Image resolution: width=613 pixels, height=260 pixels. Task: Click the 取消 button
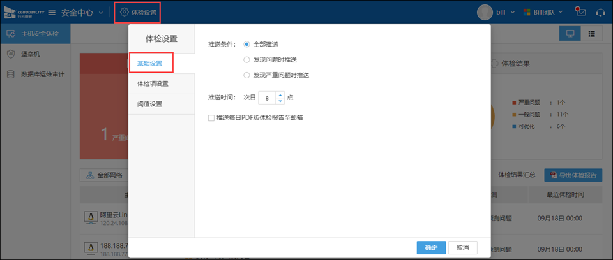463,247
